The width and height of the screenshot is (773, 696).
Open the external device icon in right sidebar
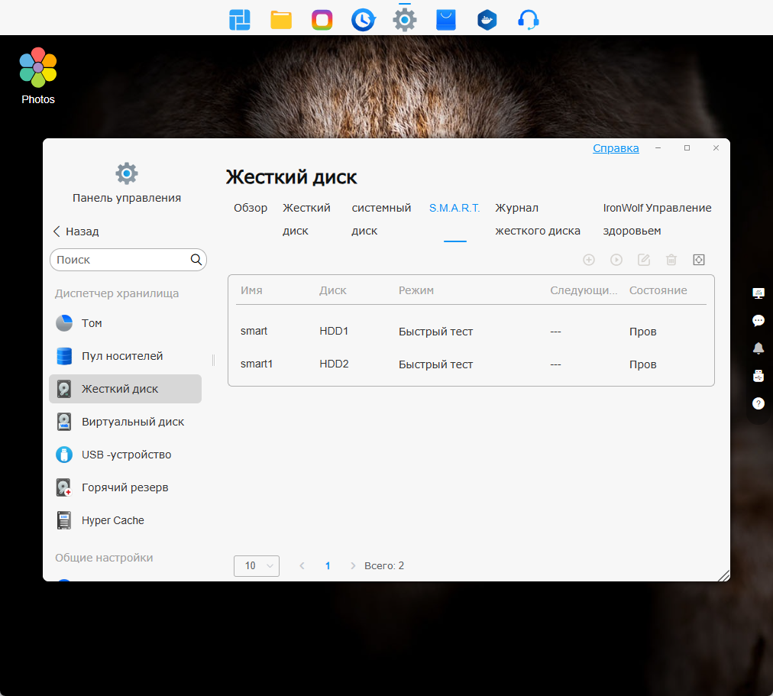coord(758,376)
